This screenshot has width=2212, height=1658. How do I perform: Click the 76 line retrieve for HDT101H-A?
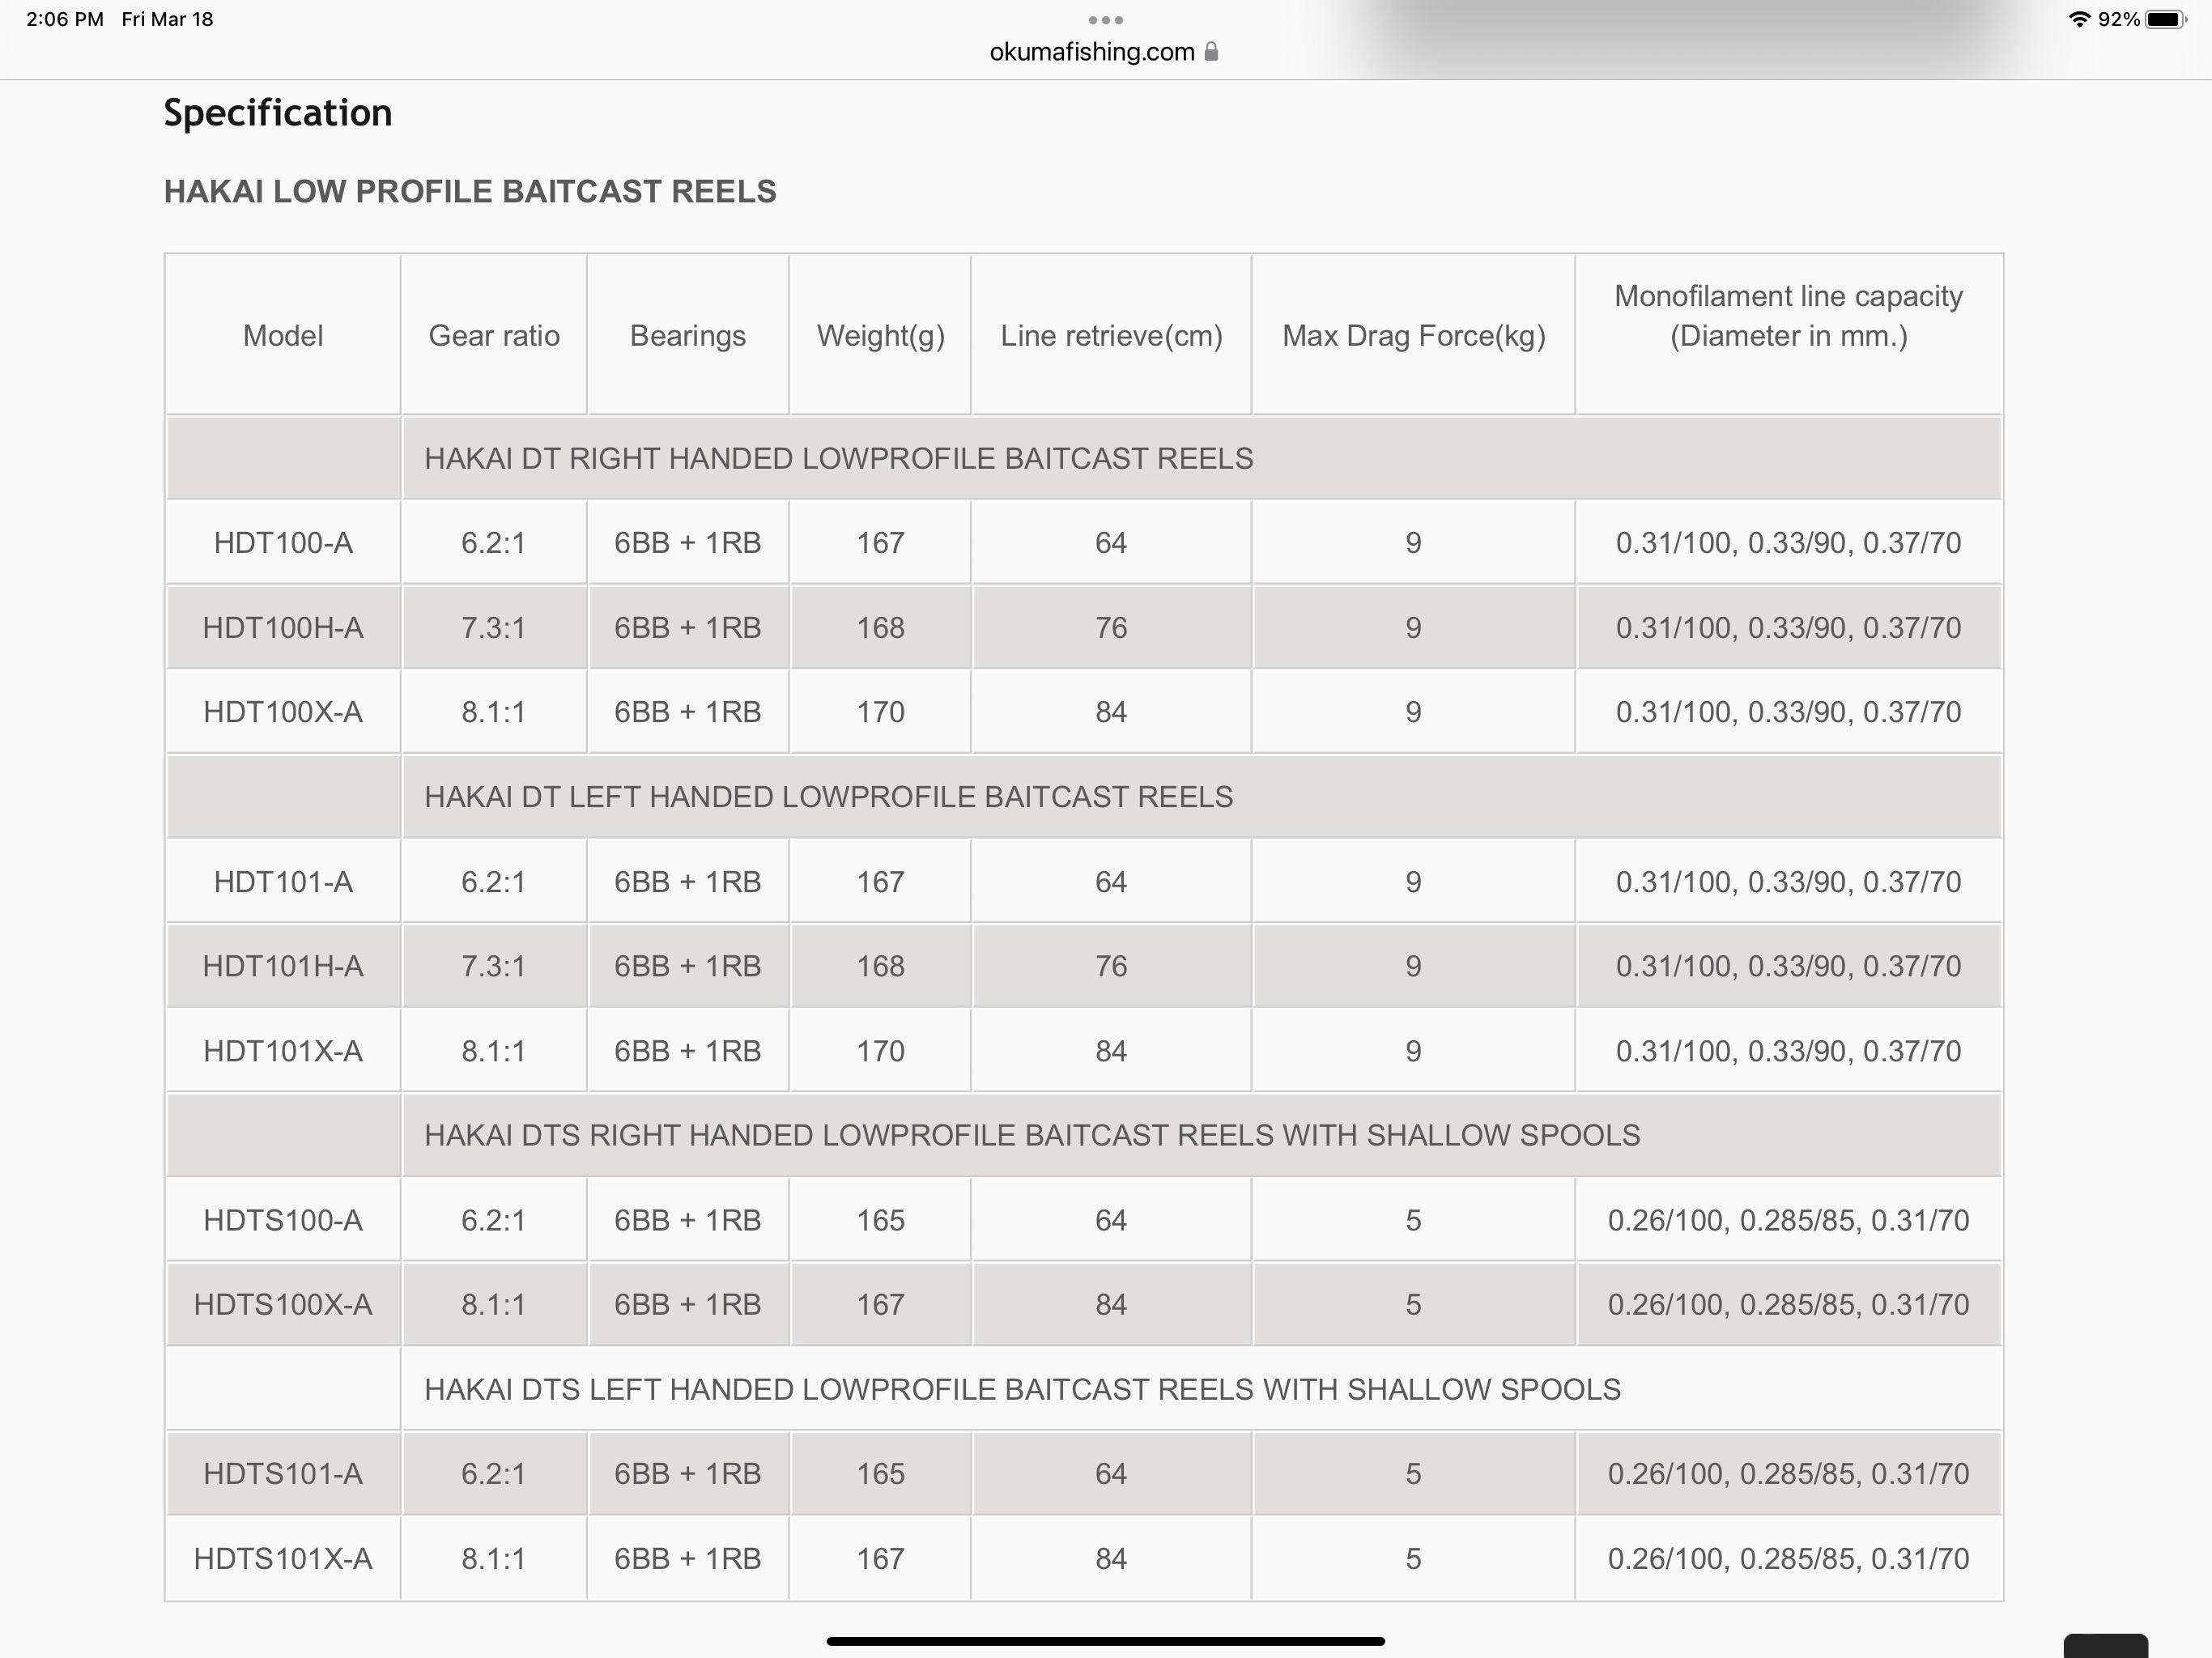[x=1111, y=966]
